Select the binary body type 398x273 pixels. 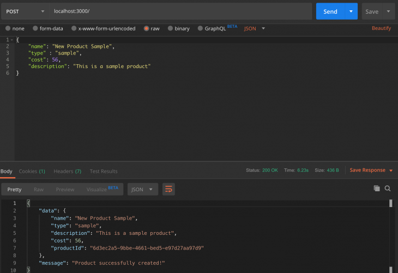click(x=179, y=28)
